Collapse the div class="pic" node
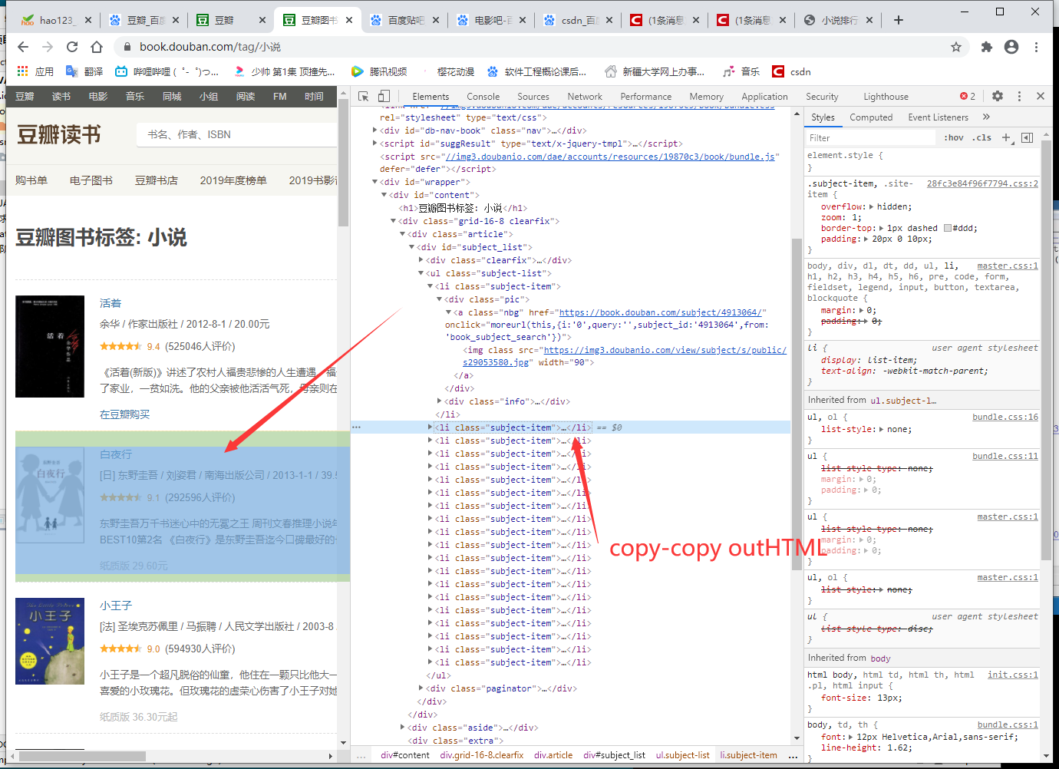Image resolution: width=1059 pixels, height=769 pixels. click(439, 299)
